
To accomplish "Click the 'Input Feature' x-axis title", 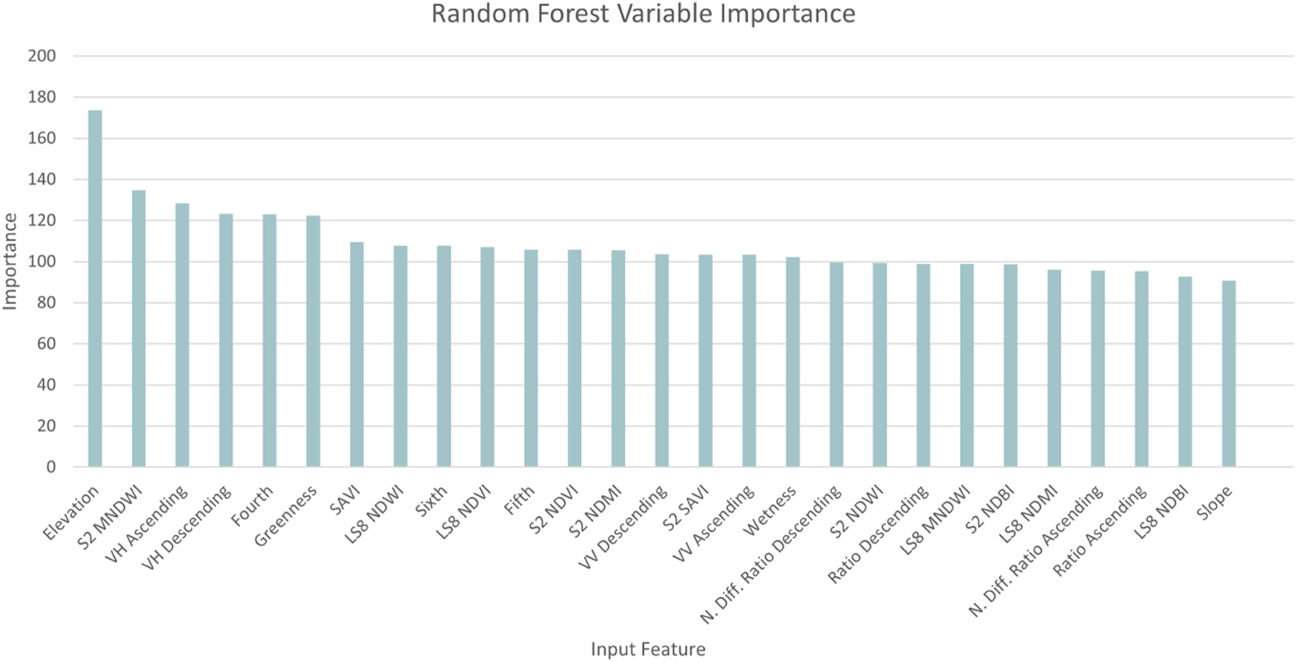I will [648, 649].
